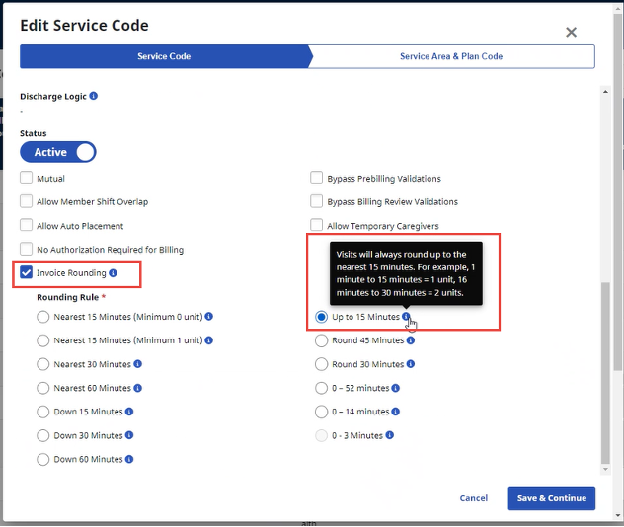Screen dimensions: 624x527
Task: Choose the Down 15 Minutes rounding rule
Action: click(x=43, y=412)
